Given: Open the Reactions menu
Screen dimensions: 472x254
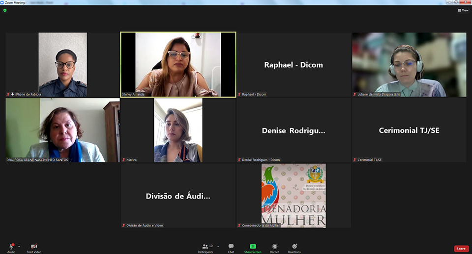Looking at the screenshot, I should coord(294,247).
